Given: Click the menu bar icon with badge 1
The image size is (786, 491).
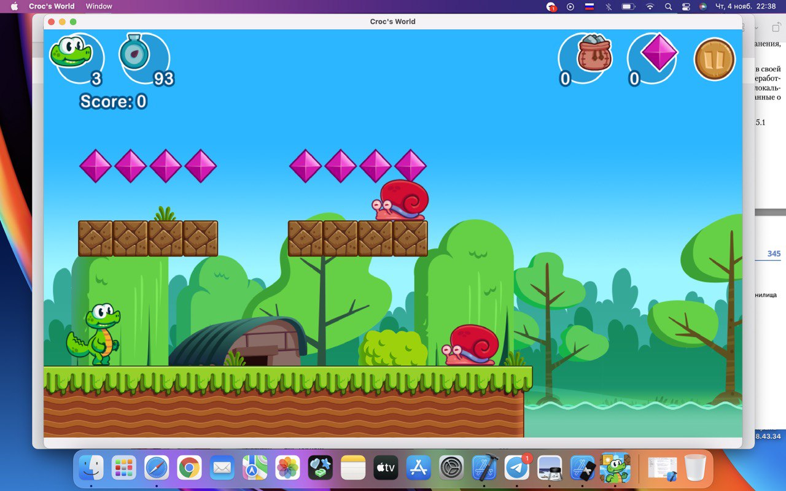Looking at the screenshot, I should point(551,7).
